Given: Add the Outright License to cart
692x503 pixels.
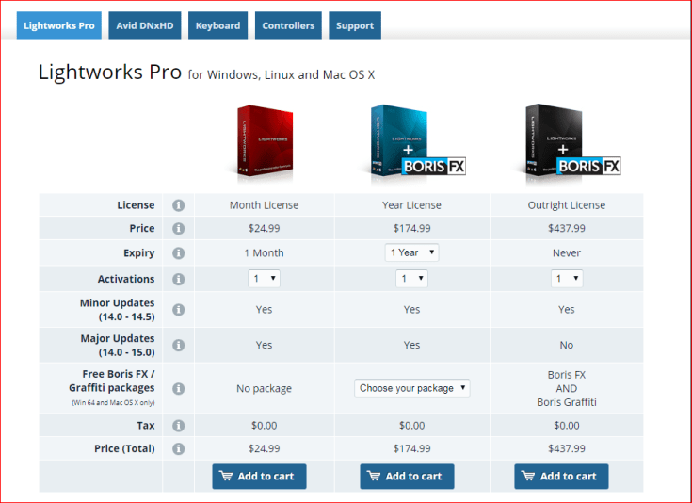Looking at the screenshot, I should 561,477.
